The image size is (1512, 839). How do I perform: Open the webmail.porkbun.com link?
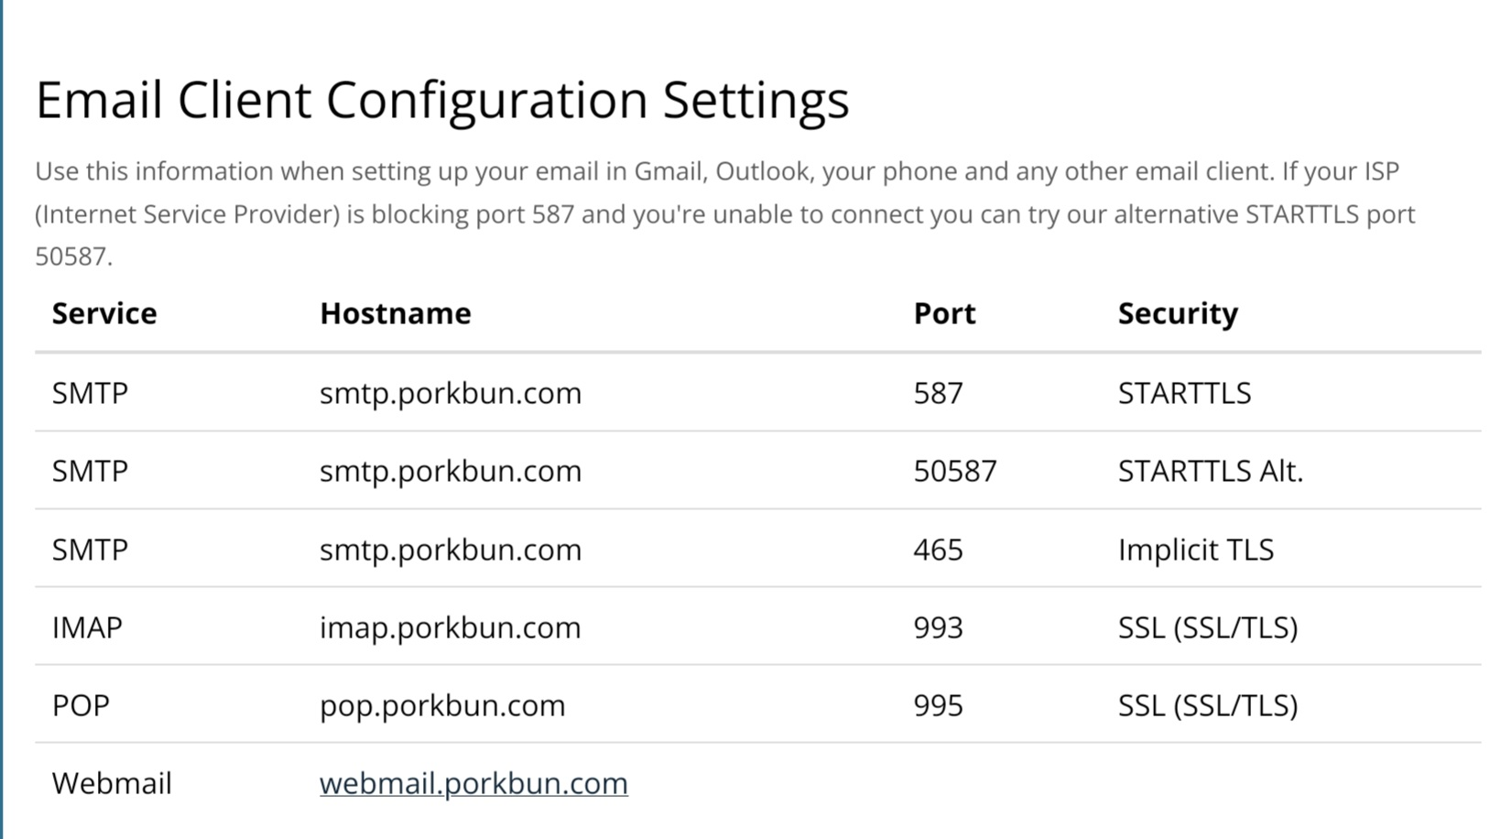tap(473, 783)
